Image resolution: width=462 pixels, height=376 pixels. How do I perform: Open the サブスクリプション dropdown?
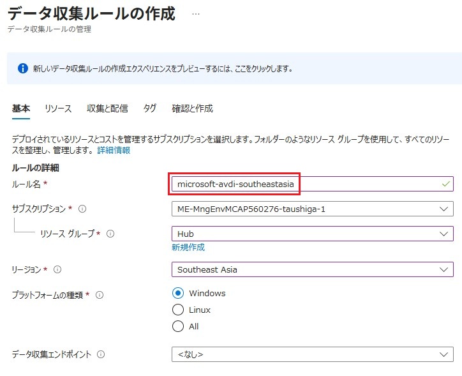point(312,209)
